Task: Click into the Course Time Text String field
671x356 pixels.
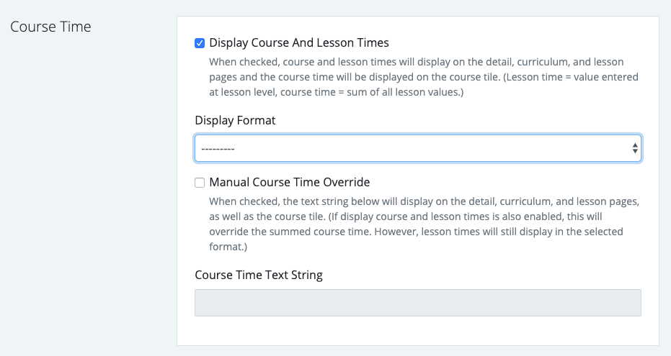Action: (417, 303)
